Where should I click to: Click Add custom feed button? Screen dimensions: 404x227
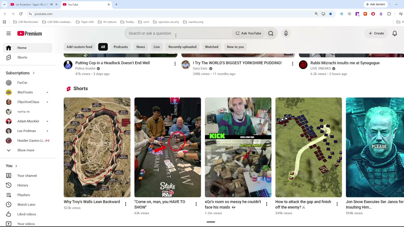pos(80,47)
